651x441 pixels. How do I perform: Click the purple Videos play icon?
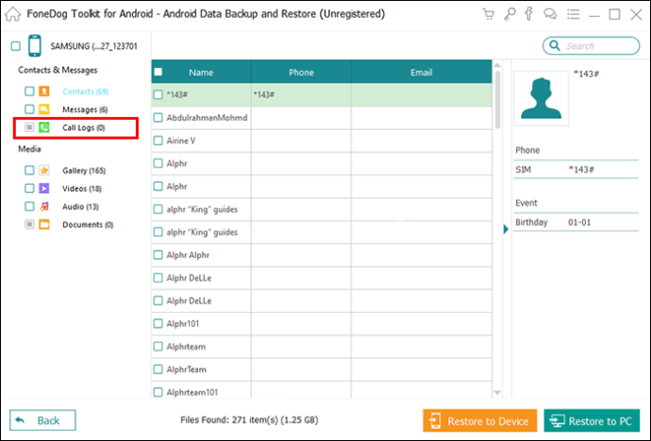coord(44,188)
